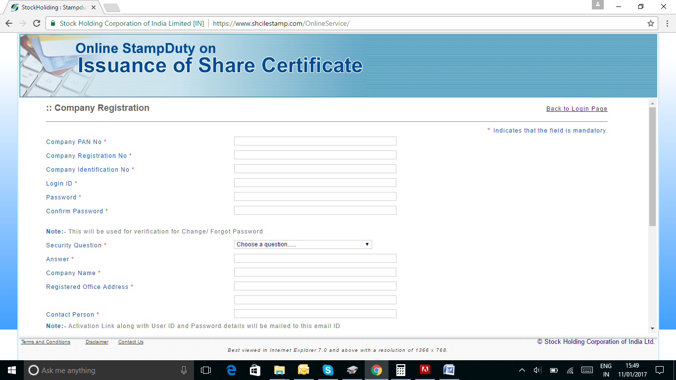Launch Skype from the taskbar

(x=328, y=370)
